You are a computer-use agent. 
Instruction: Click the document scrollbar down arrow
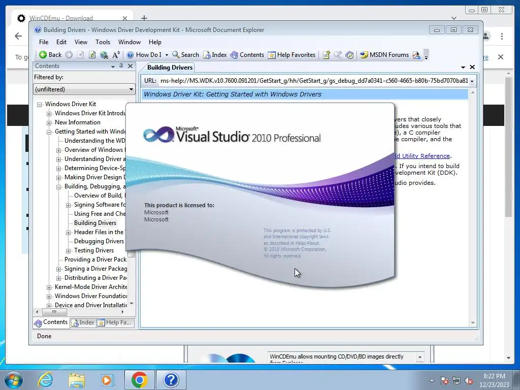473,322
